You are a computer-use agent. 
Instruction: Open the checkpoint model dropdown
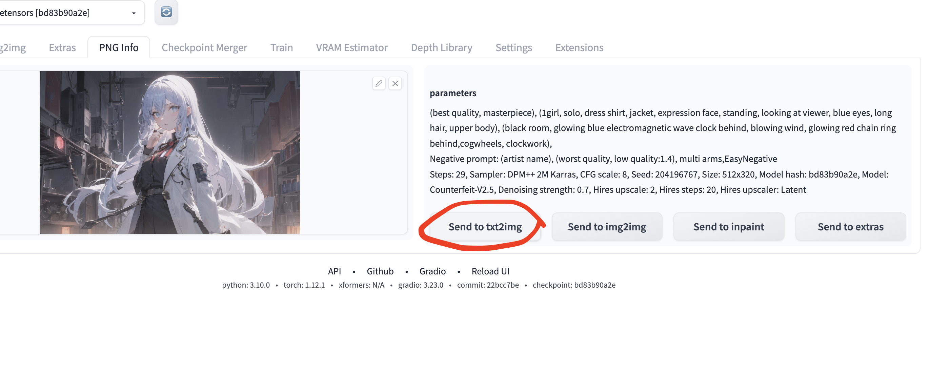(133, 13)
